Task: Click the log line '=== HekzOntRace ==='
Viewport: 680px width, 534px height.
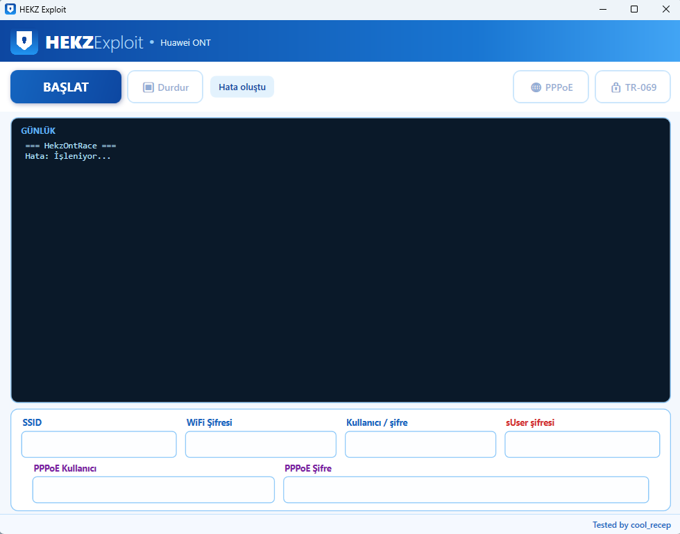Action: coord(71,146)
